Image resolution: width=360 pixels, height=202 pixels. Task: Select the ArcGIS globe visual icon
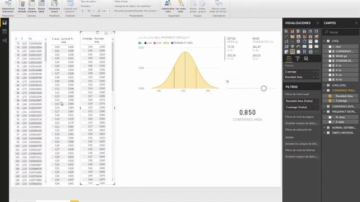[310, 52]
